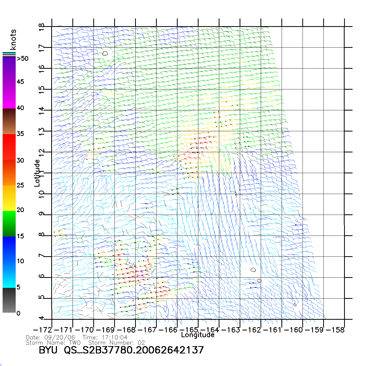Select the larger island outline west of -162
This screenshot has height=366, width=371.
tap(253, 270)
